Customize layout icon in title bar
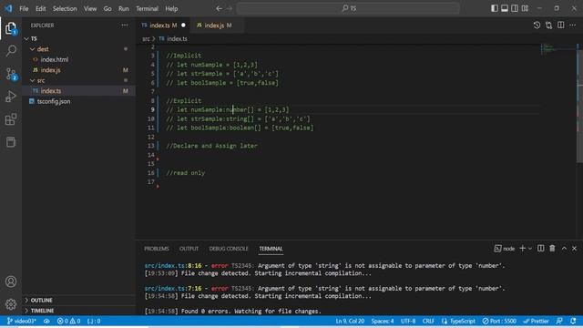This screenshot has height=328, width=583. point(525,8)
